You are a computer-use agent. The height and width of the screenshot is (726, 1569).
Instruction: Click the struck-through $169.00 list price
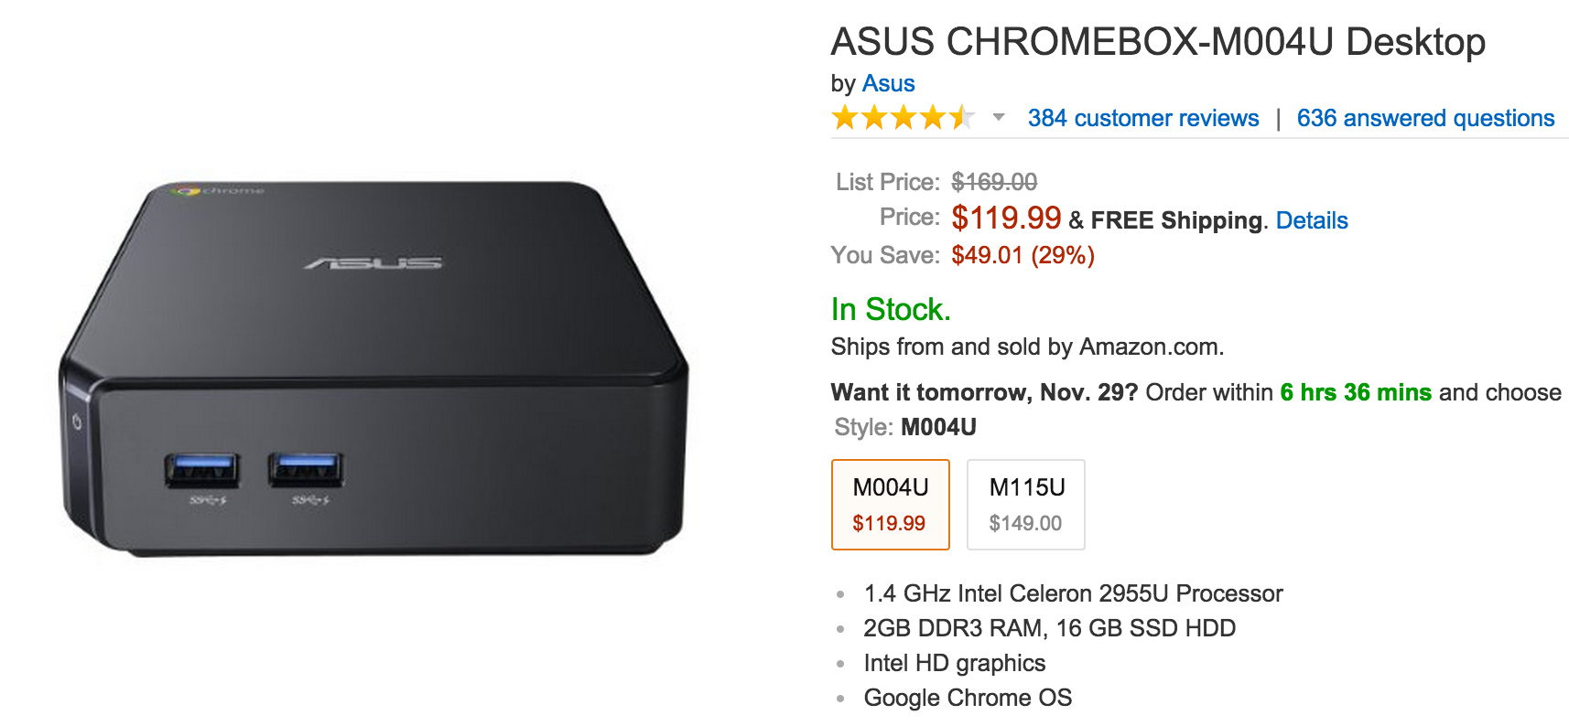pos(993,182)
